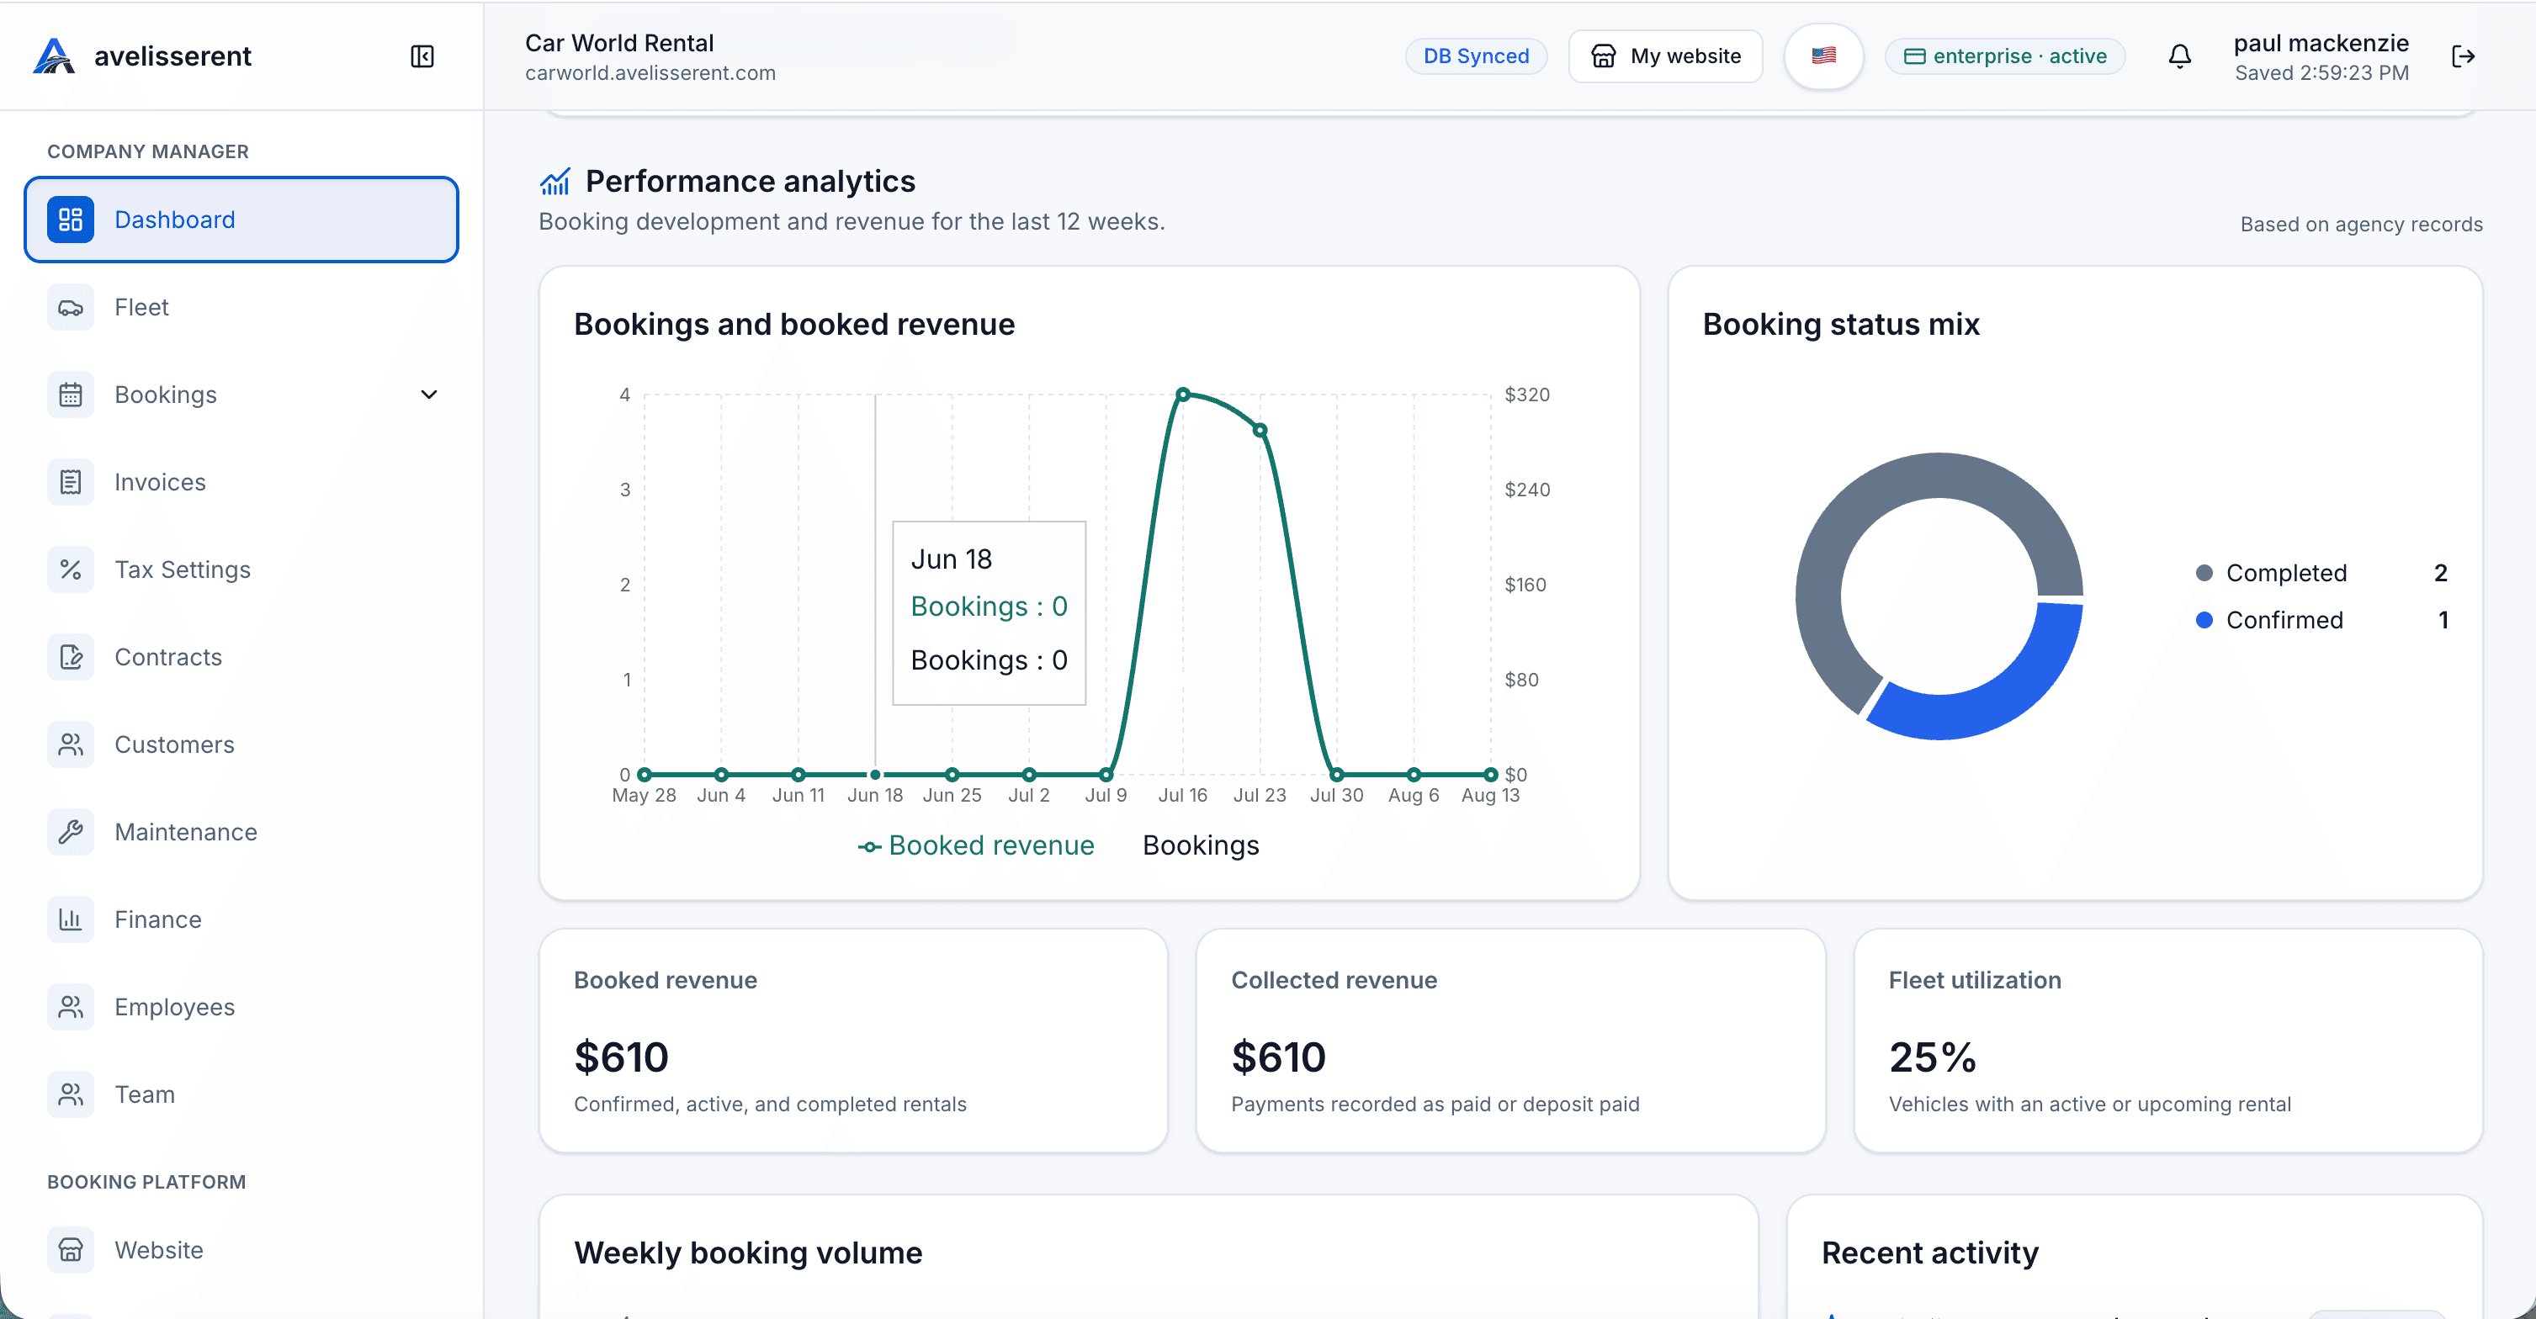Viewport: 2536px width, 1319px height.
Task: Toggle Booked revenue legend entry
Action: point(976,845)
